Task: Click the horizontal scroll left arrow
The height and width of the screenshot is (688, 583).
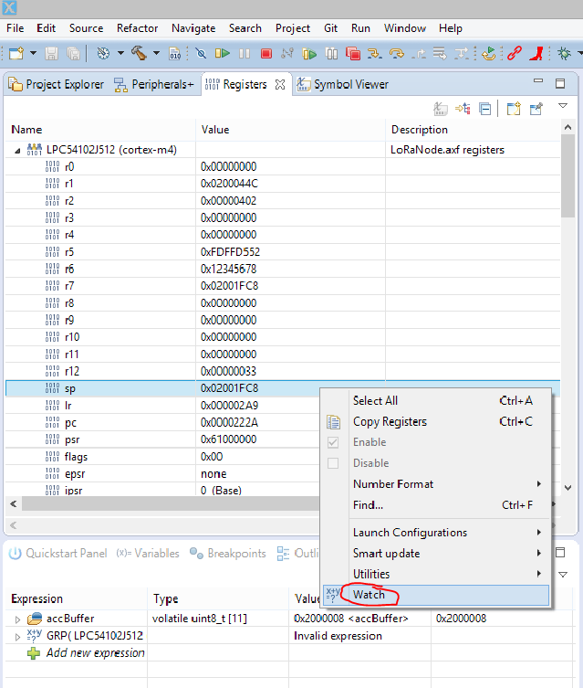Action: [14, 503]
